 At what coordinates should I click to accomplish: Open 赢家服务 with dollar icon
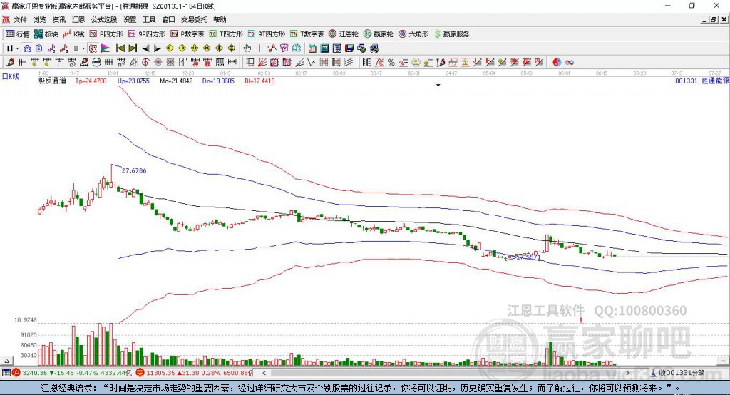pos(451,34)
